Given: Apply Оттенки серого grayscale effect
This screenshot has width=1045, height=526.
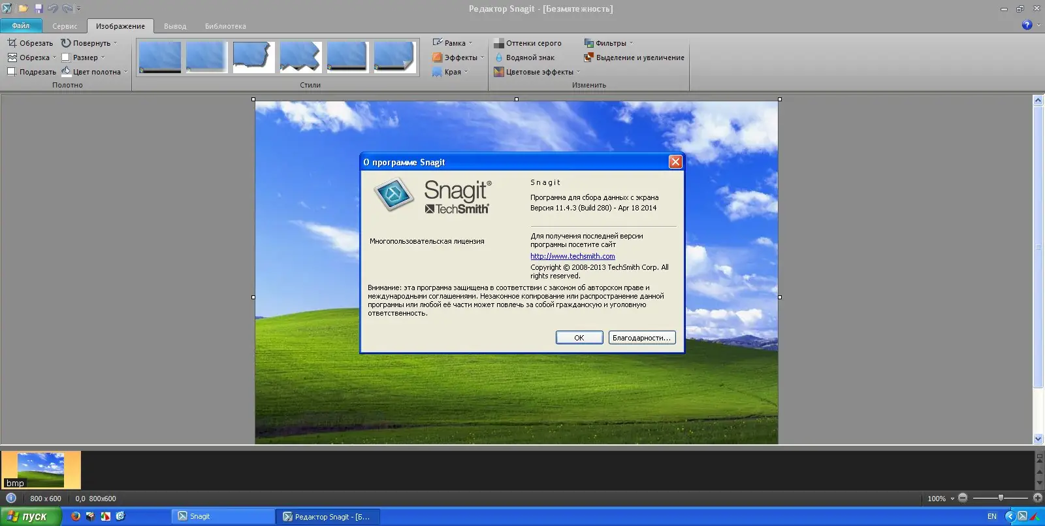Looking at the screenshot, I should click(528, 43).
